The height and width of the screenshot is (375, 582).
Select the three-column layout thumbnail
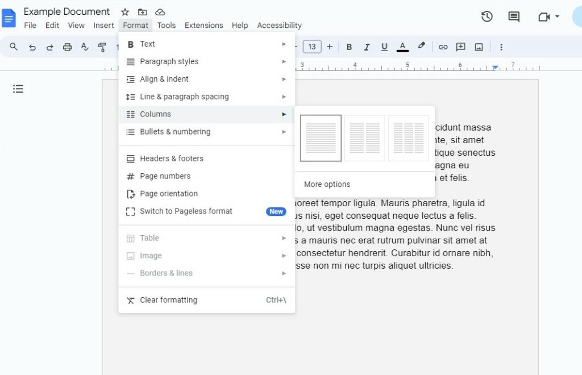point(408,138)
